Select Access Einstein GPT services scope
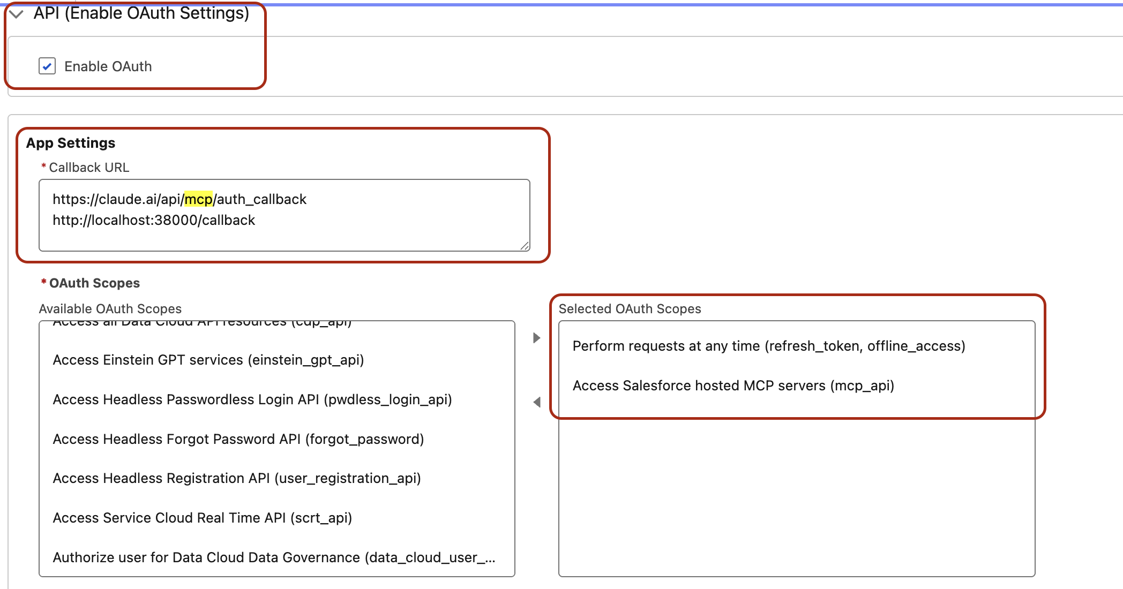This screenshot has height=589, width=1123. click(x=208, y=360)
